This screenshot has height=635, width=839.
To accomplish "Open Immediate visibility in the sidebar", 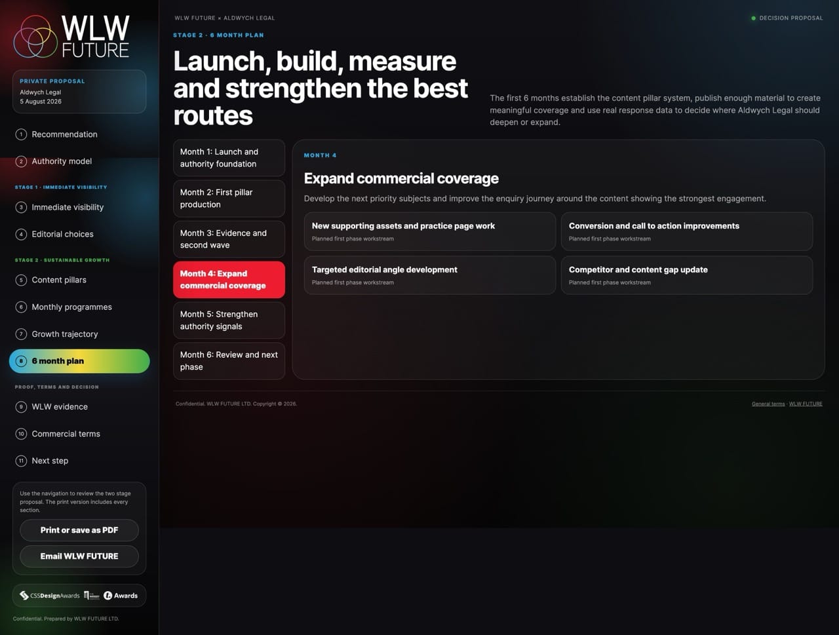I will pos(79,207).
